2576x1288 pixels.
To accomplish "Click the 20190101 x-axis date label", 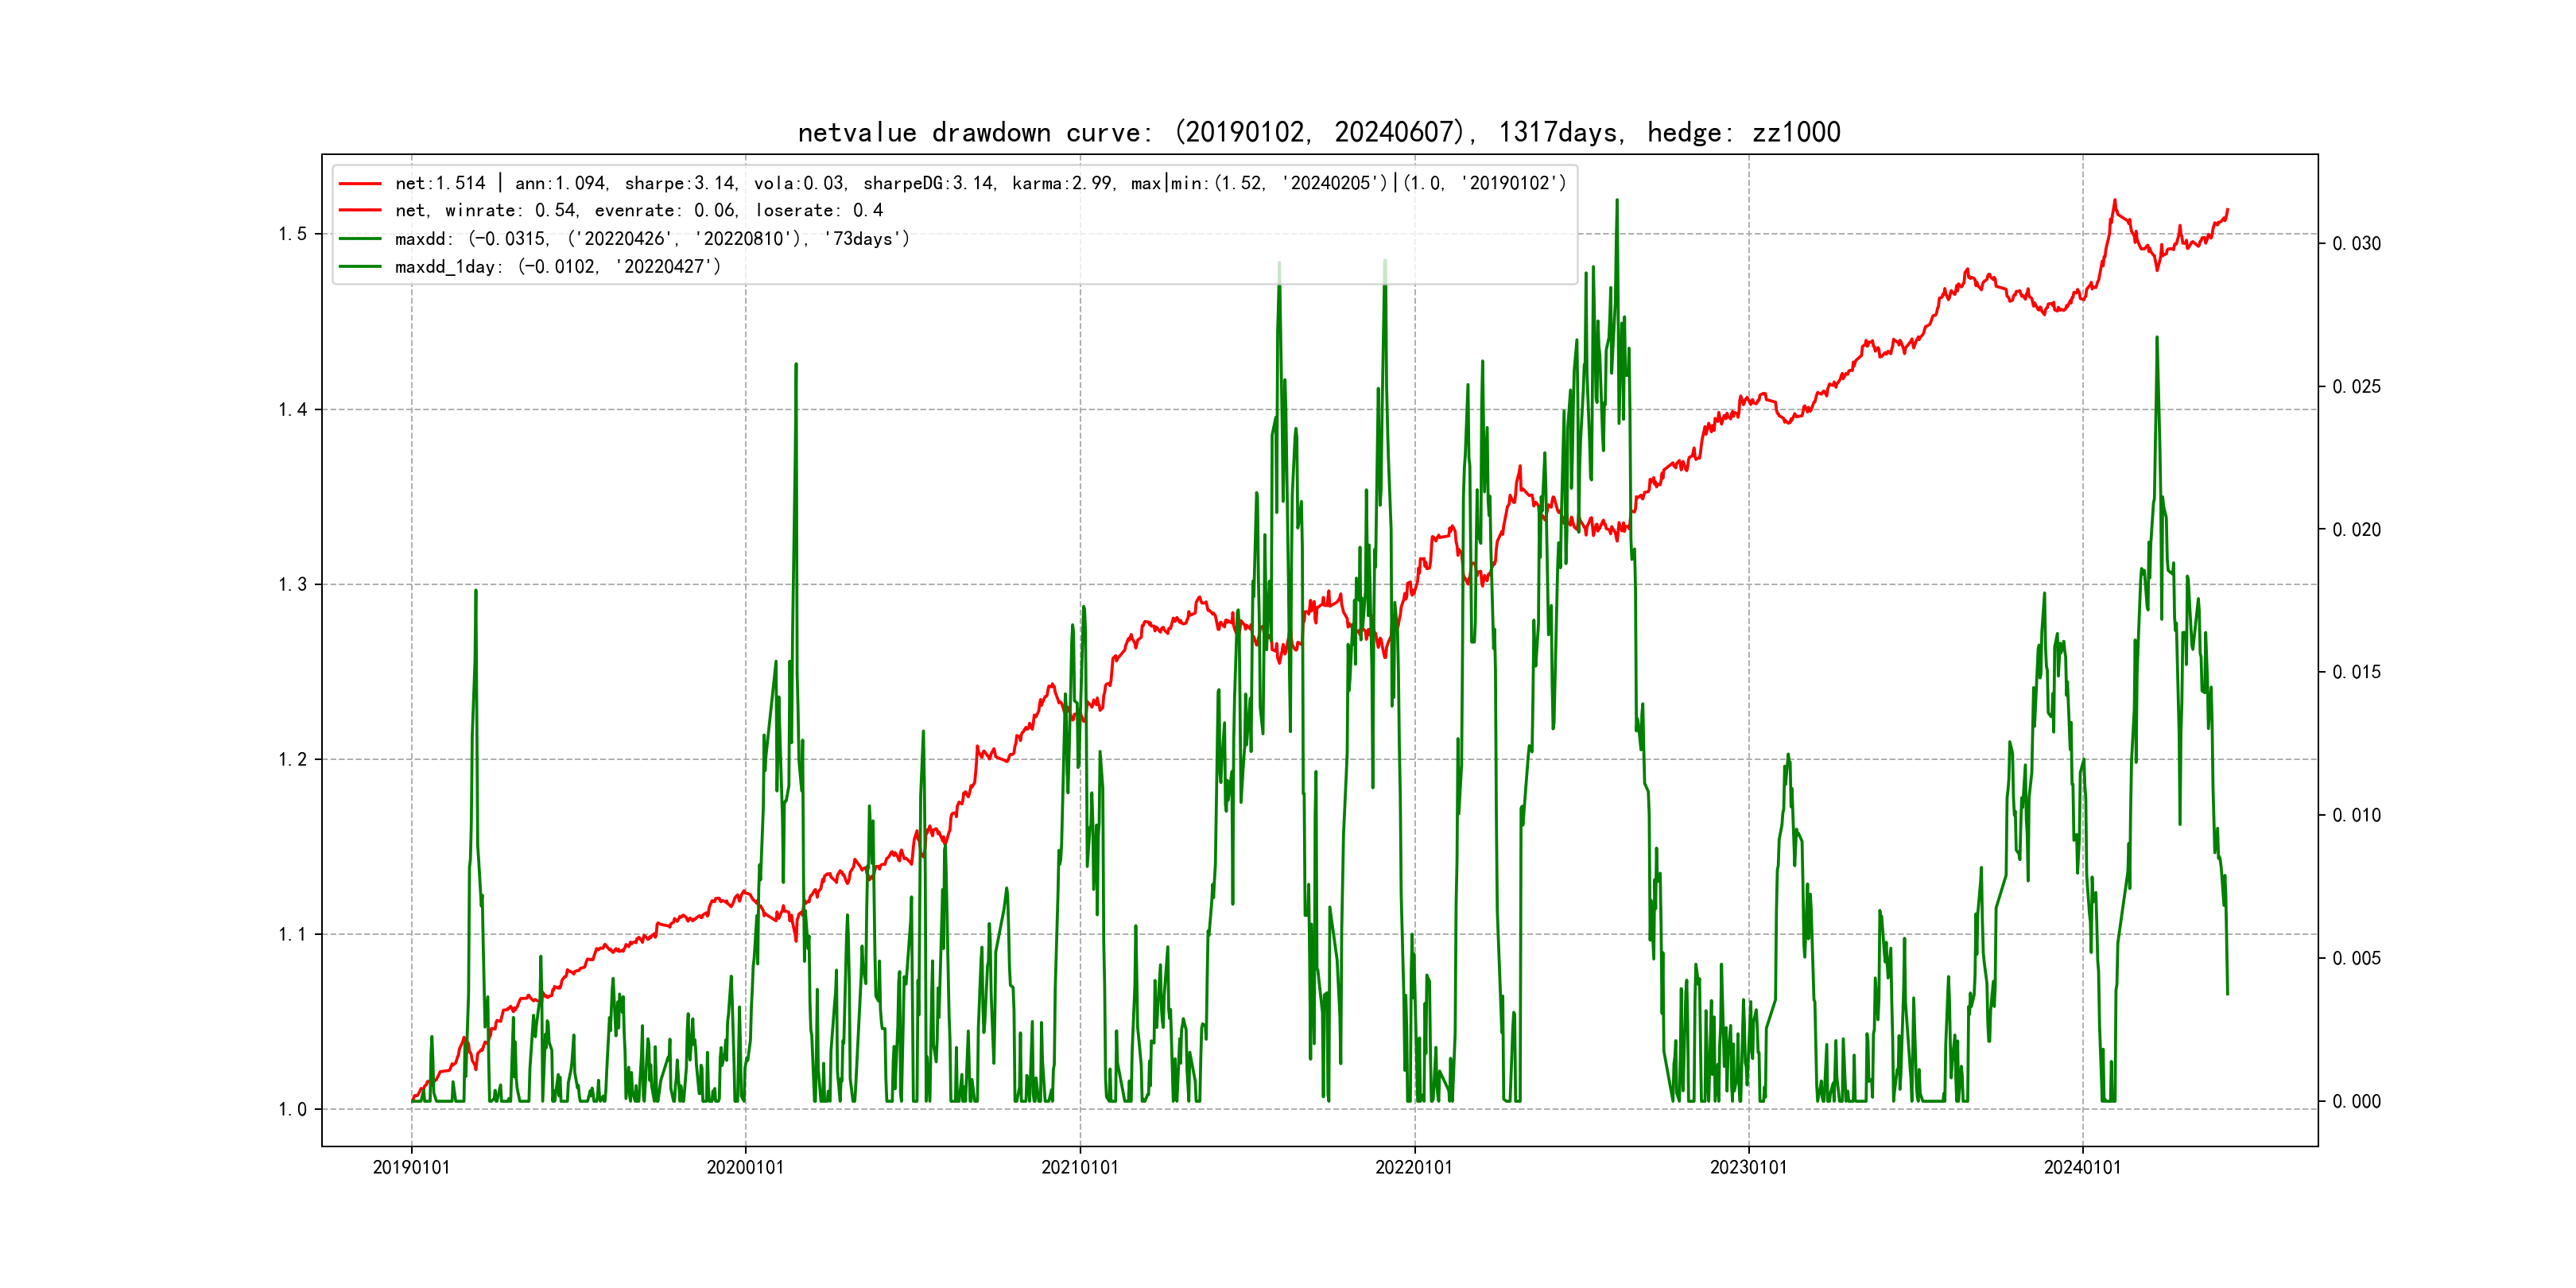I will [411, 1168].
